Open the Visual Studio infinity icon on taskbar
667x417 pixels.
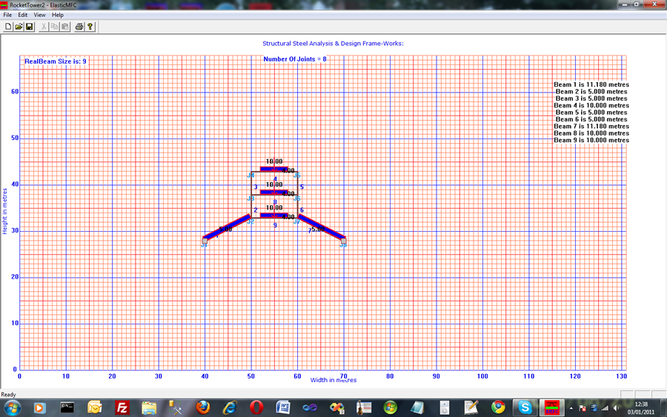[x=310, y=408]
